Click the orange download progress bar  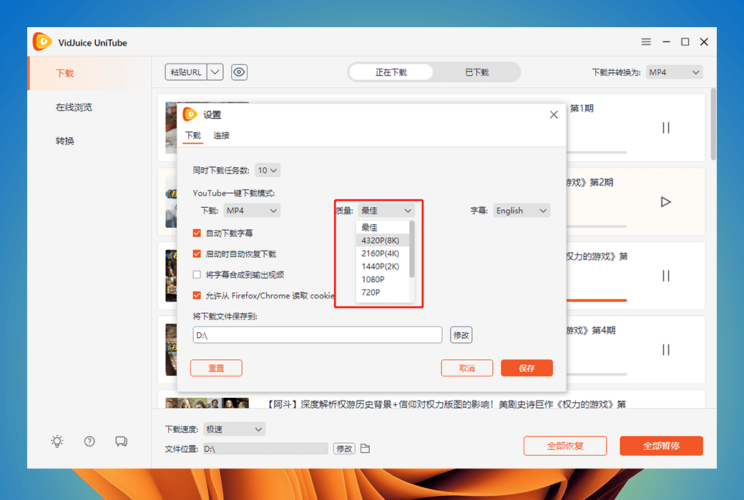[597, 301]
